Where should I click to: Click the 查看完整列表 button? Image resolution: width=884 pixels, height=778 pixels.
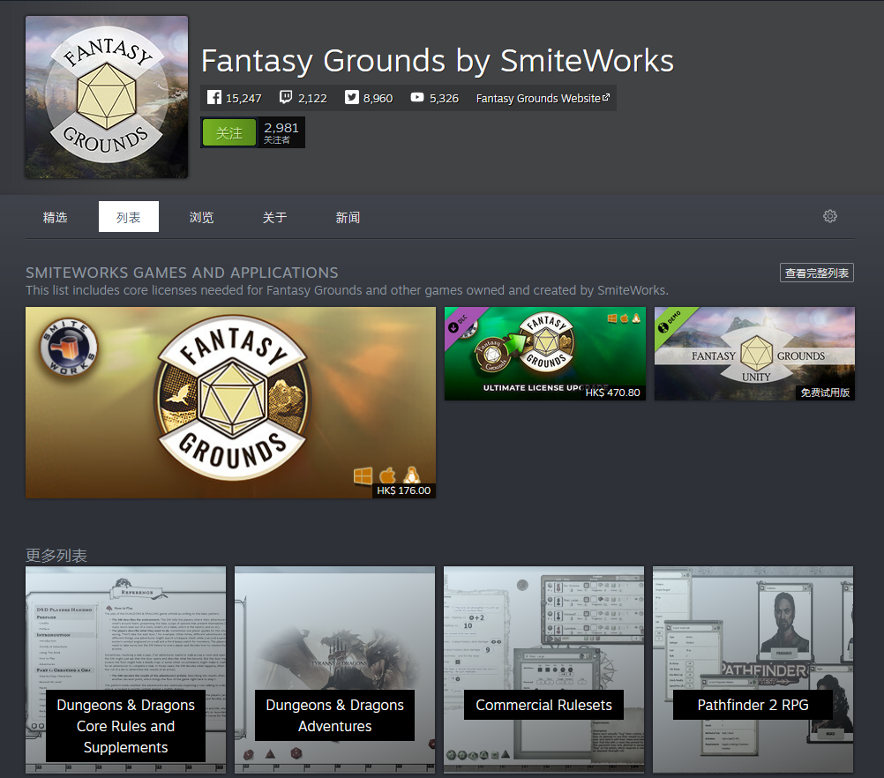[816, 273]
